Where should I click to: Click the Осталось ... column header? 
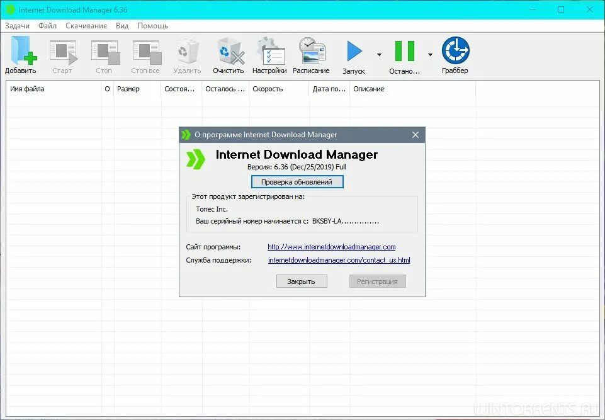[x=225, y=89]
